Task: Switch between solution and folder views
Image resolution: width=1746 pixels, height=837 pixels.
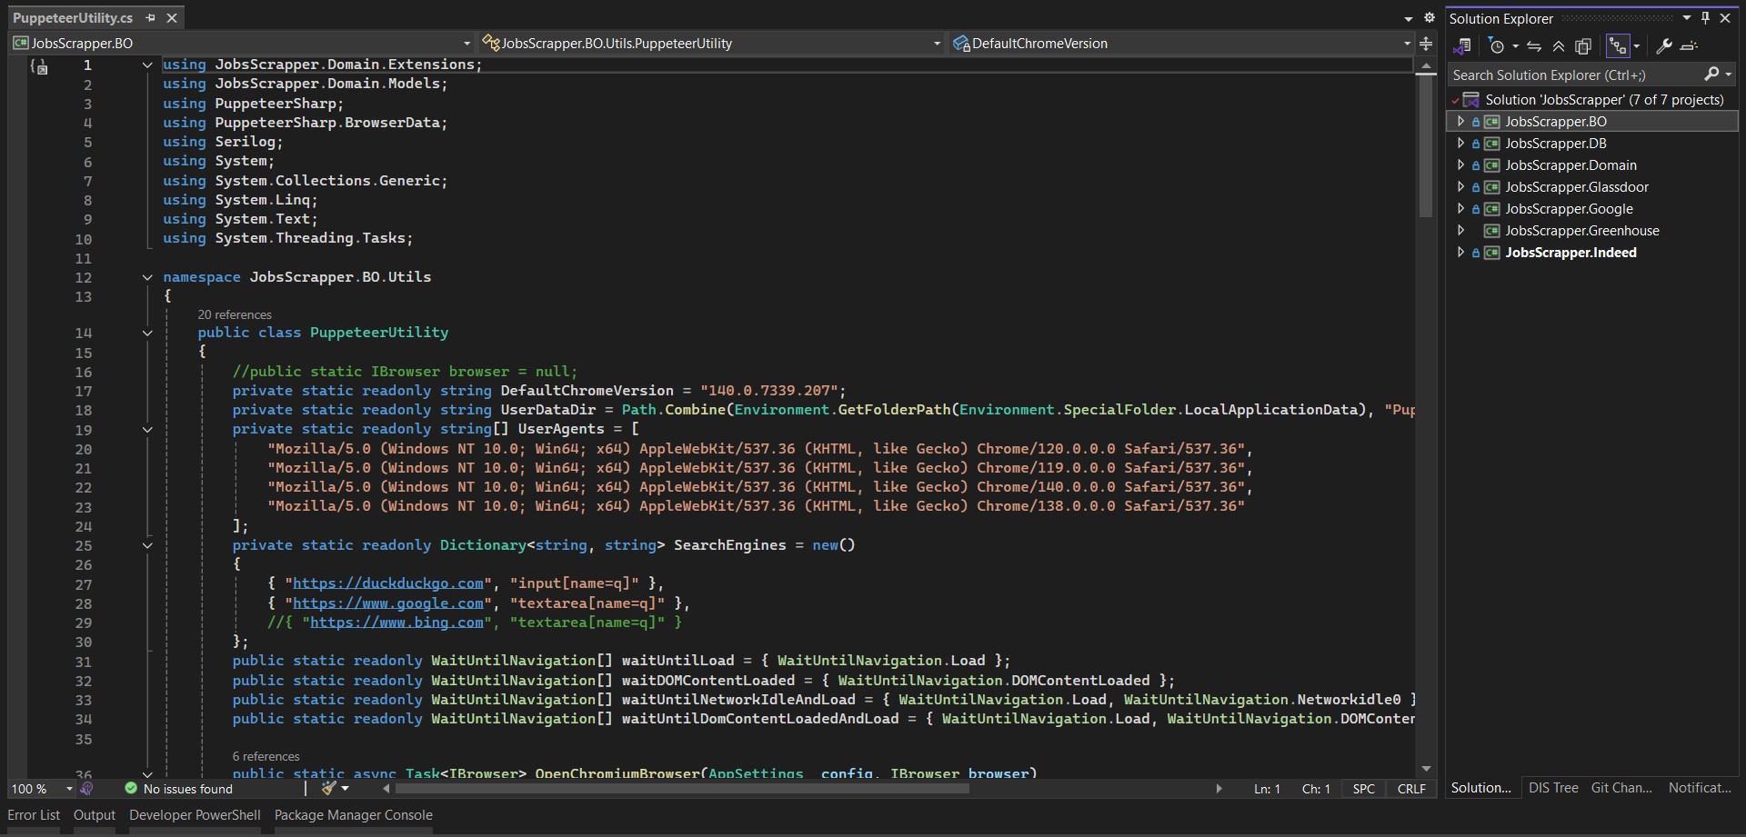Action: pos(1461,45)
